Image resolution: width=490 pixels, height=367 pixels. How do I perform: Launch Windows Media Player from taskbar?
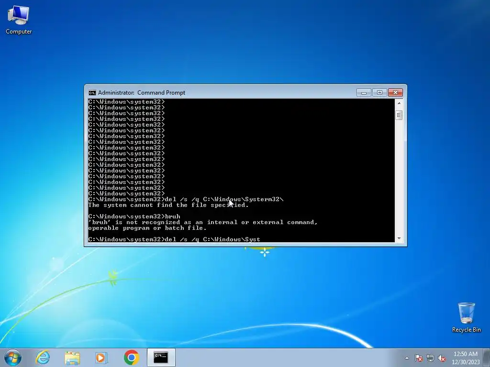coord(101,357)
